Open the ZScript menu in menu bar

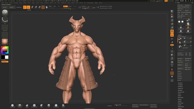[100, 3]
